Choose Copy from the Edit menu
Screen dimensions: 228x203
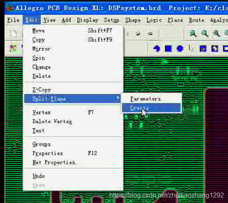(73, 40)
